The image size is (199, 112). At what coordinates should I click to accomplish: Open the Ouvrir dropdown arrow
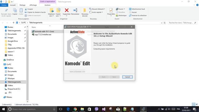tap(124, 9)
